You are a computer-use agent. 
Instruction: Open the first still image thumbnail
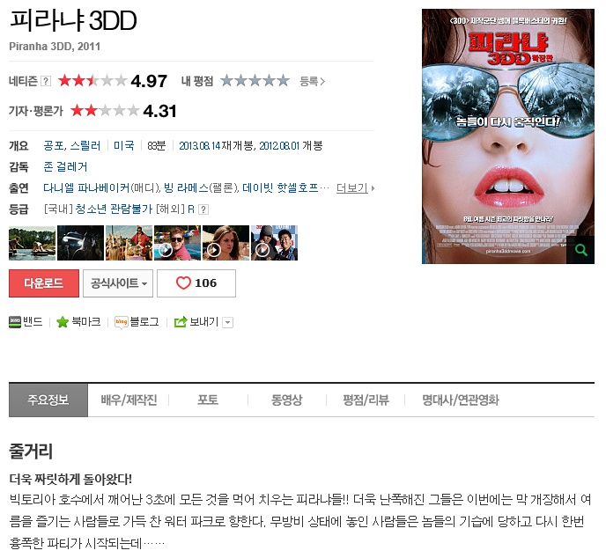pos(31,243)
